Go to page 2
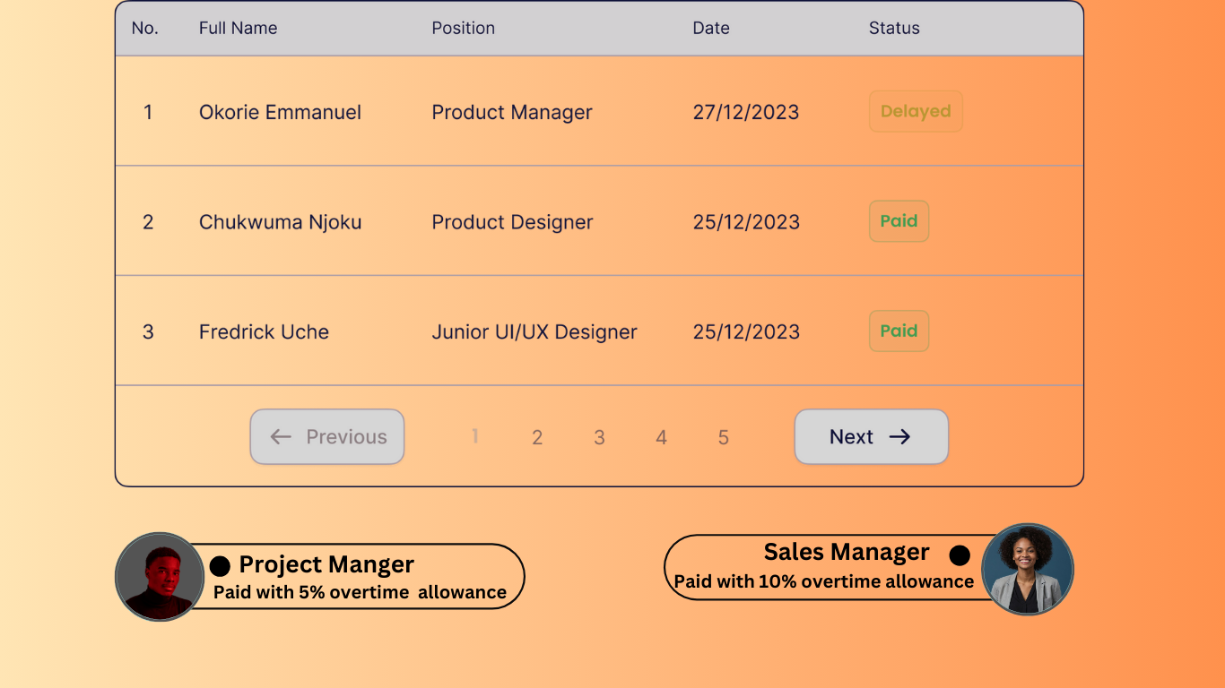This screenshot has width=1225, height=688. [x=537, y=437]
